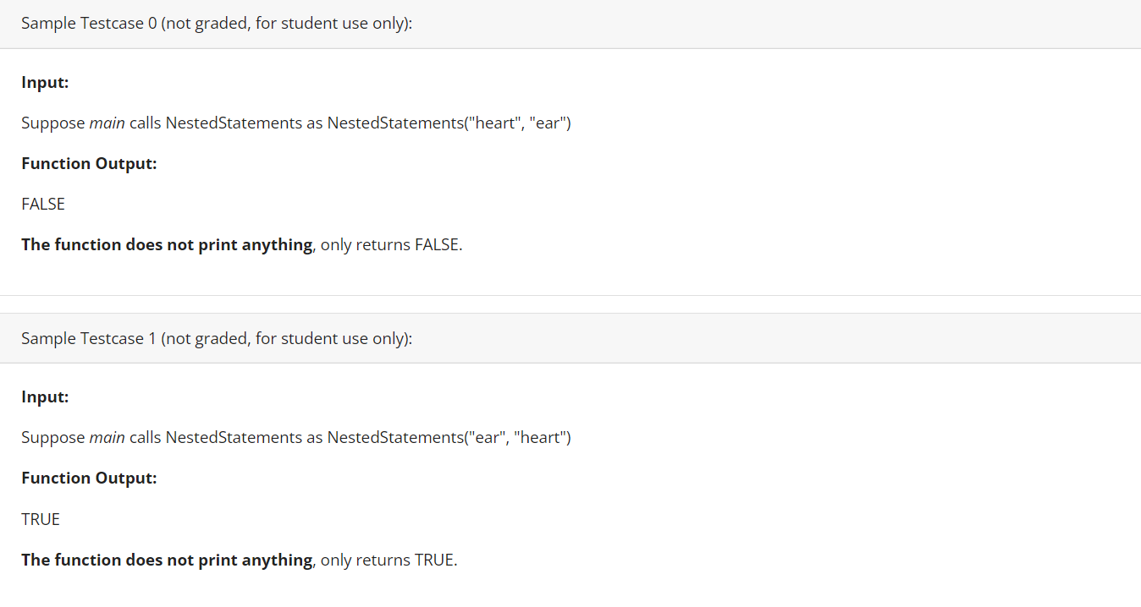Collapse the Sample Testcase 1 header bar
The width and height of the screenshot is (1141, 607).
(x=570, y=338)
